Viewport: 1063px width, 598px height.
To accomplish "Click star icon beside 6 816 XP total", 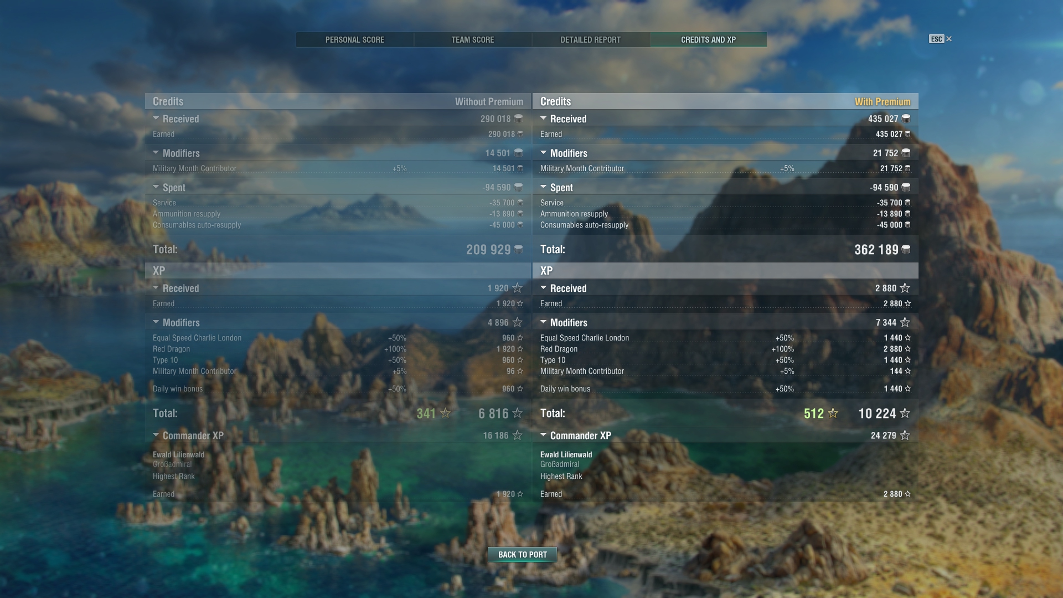I will (x=517, y=413).
